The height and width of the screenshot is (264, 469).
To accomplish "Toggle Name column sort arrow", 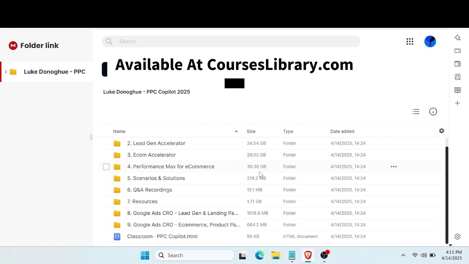I will tap(236, 131).
